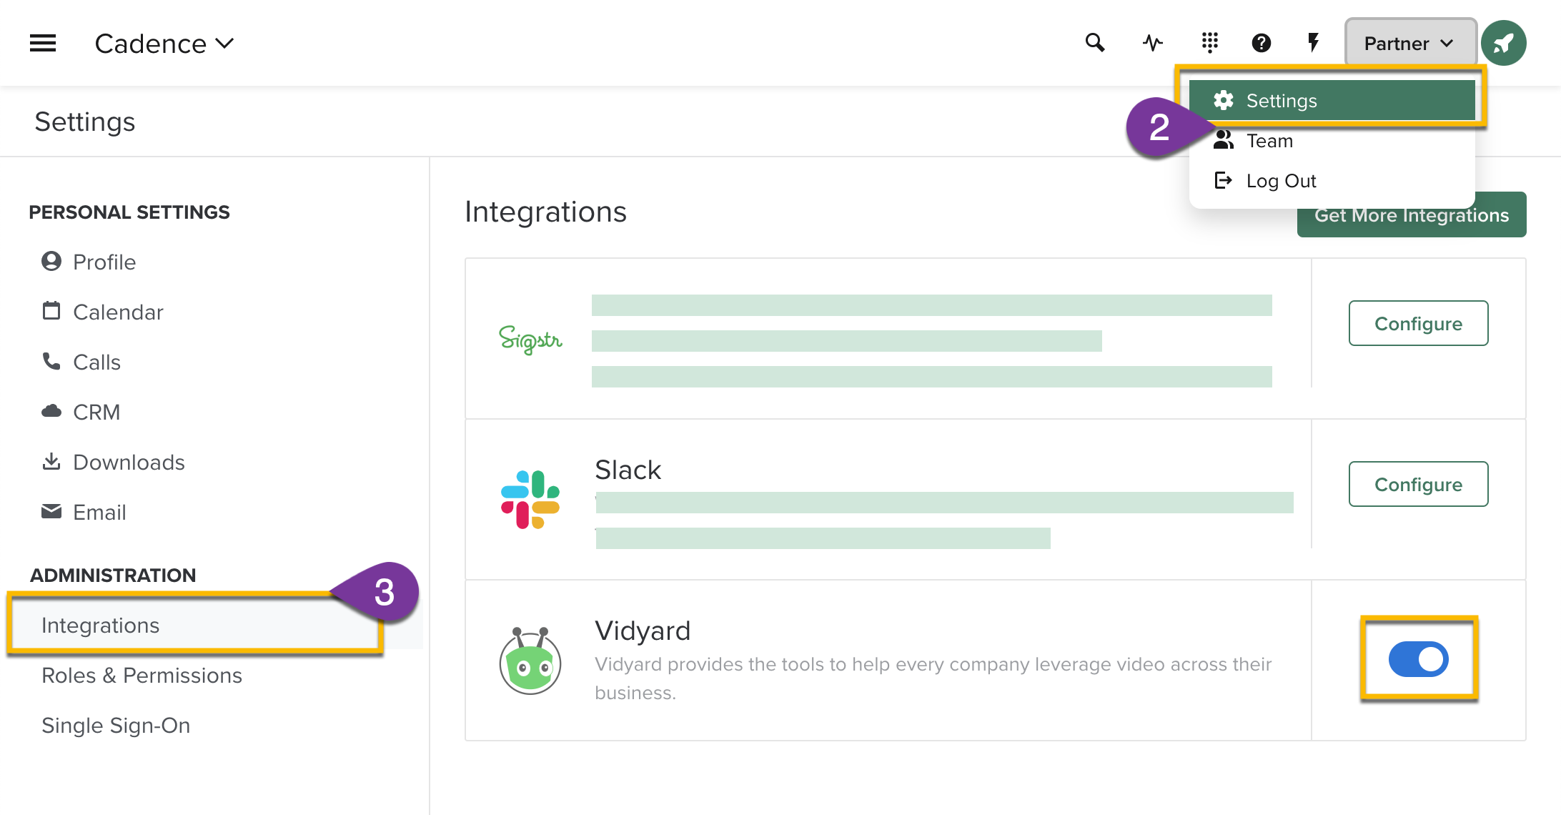Click the search magnifier icon
Screen dimensions: 1561x815
point(1094,43)
